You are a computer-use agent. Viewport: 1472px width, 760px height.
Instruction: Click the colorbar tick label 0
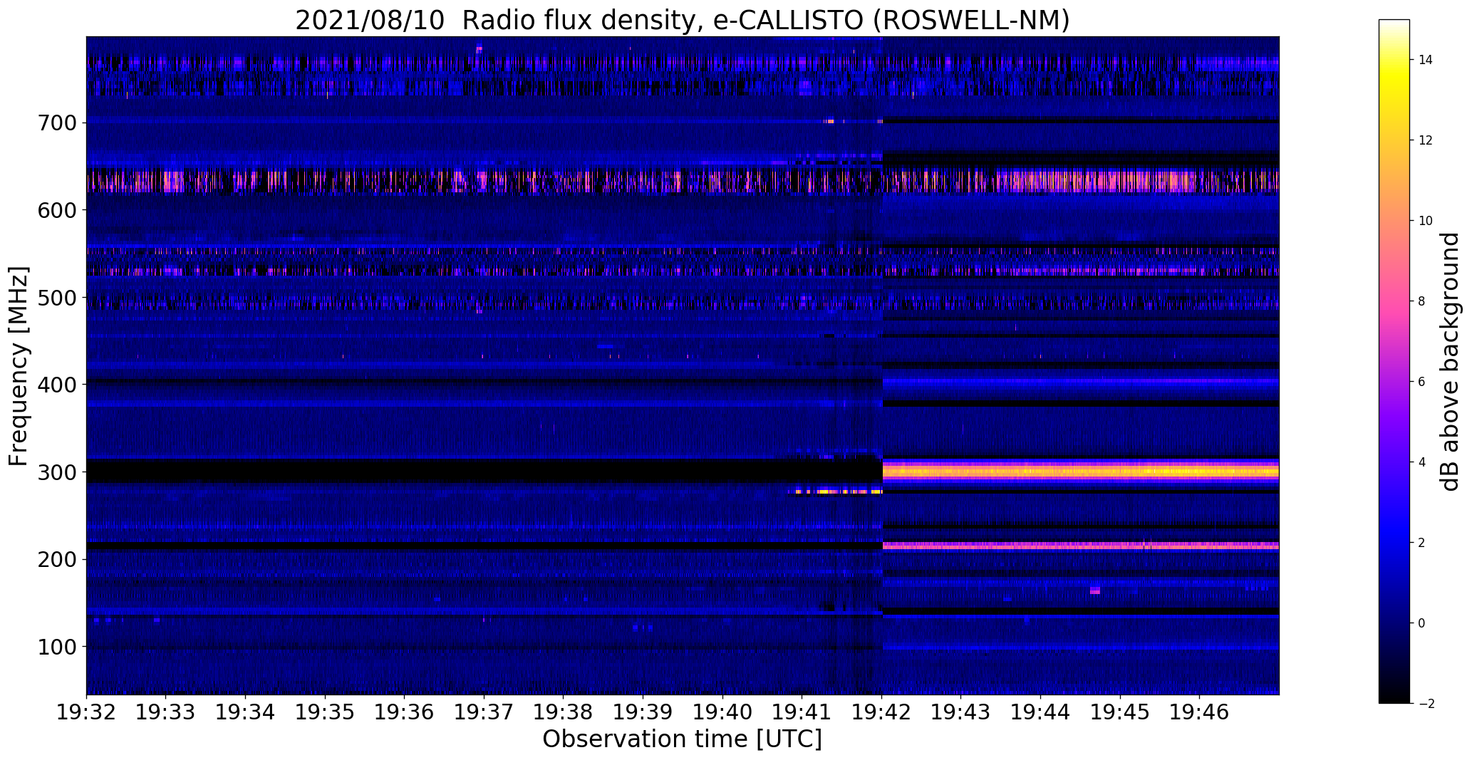(1422, 623)
